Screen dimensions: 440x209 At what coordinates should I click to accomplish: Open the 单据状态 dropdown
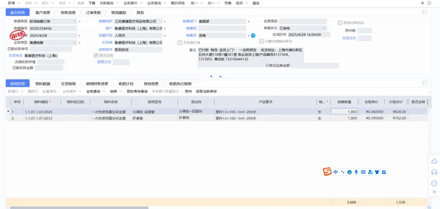324,29
